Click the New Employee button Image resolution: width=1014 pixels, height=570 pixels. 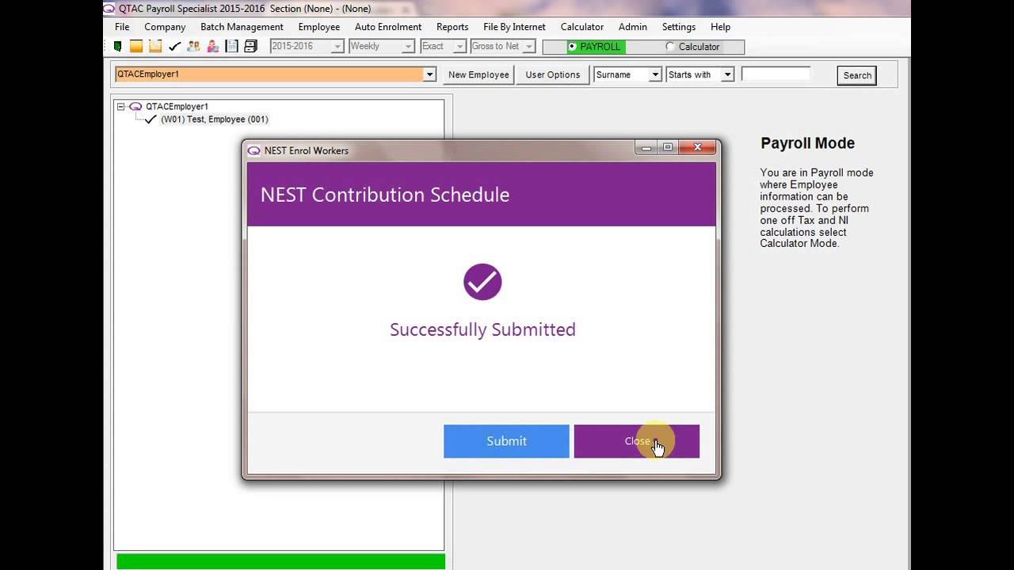pyautogui.click(x=478, y=74)
